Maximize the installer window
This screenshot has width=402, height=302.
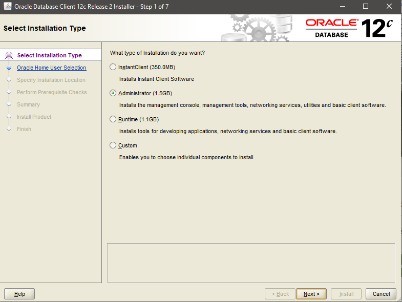[x=365, y=7]
